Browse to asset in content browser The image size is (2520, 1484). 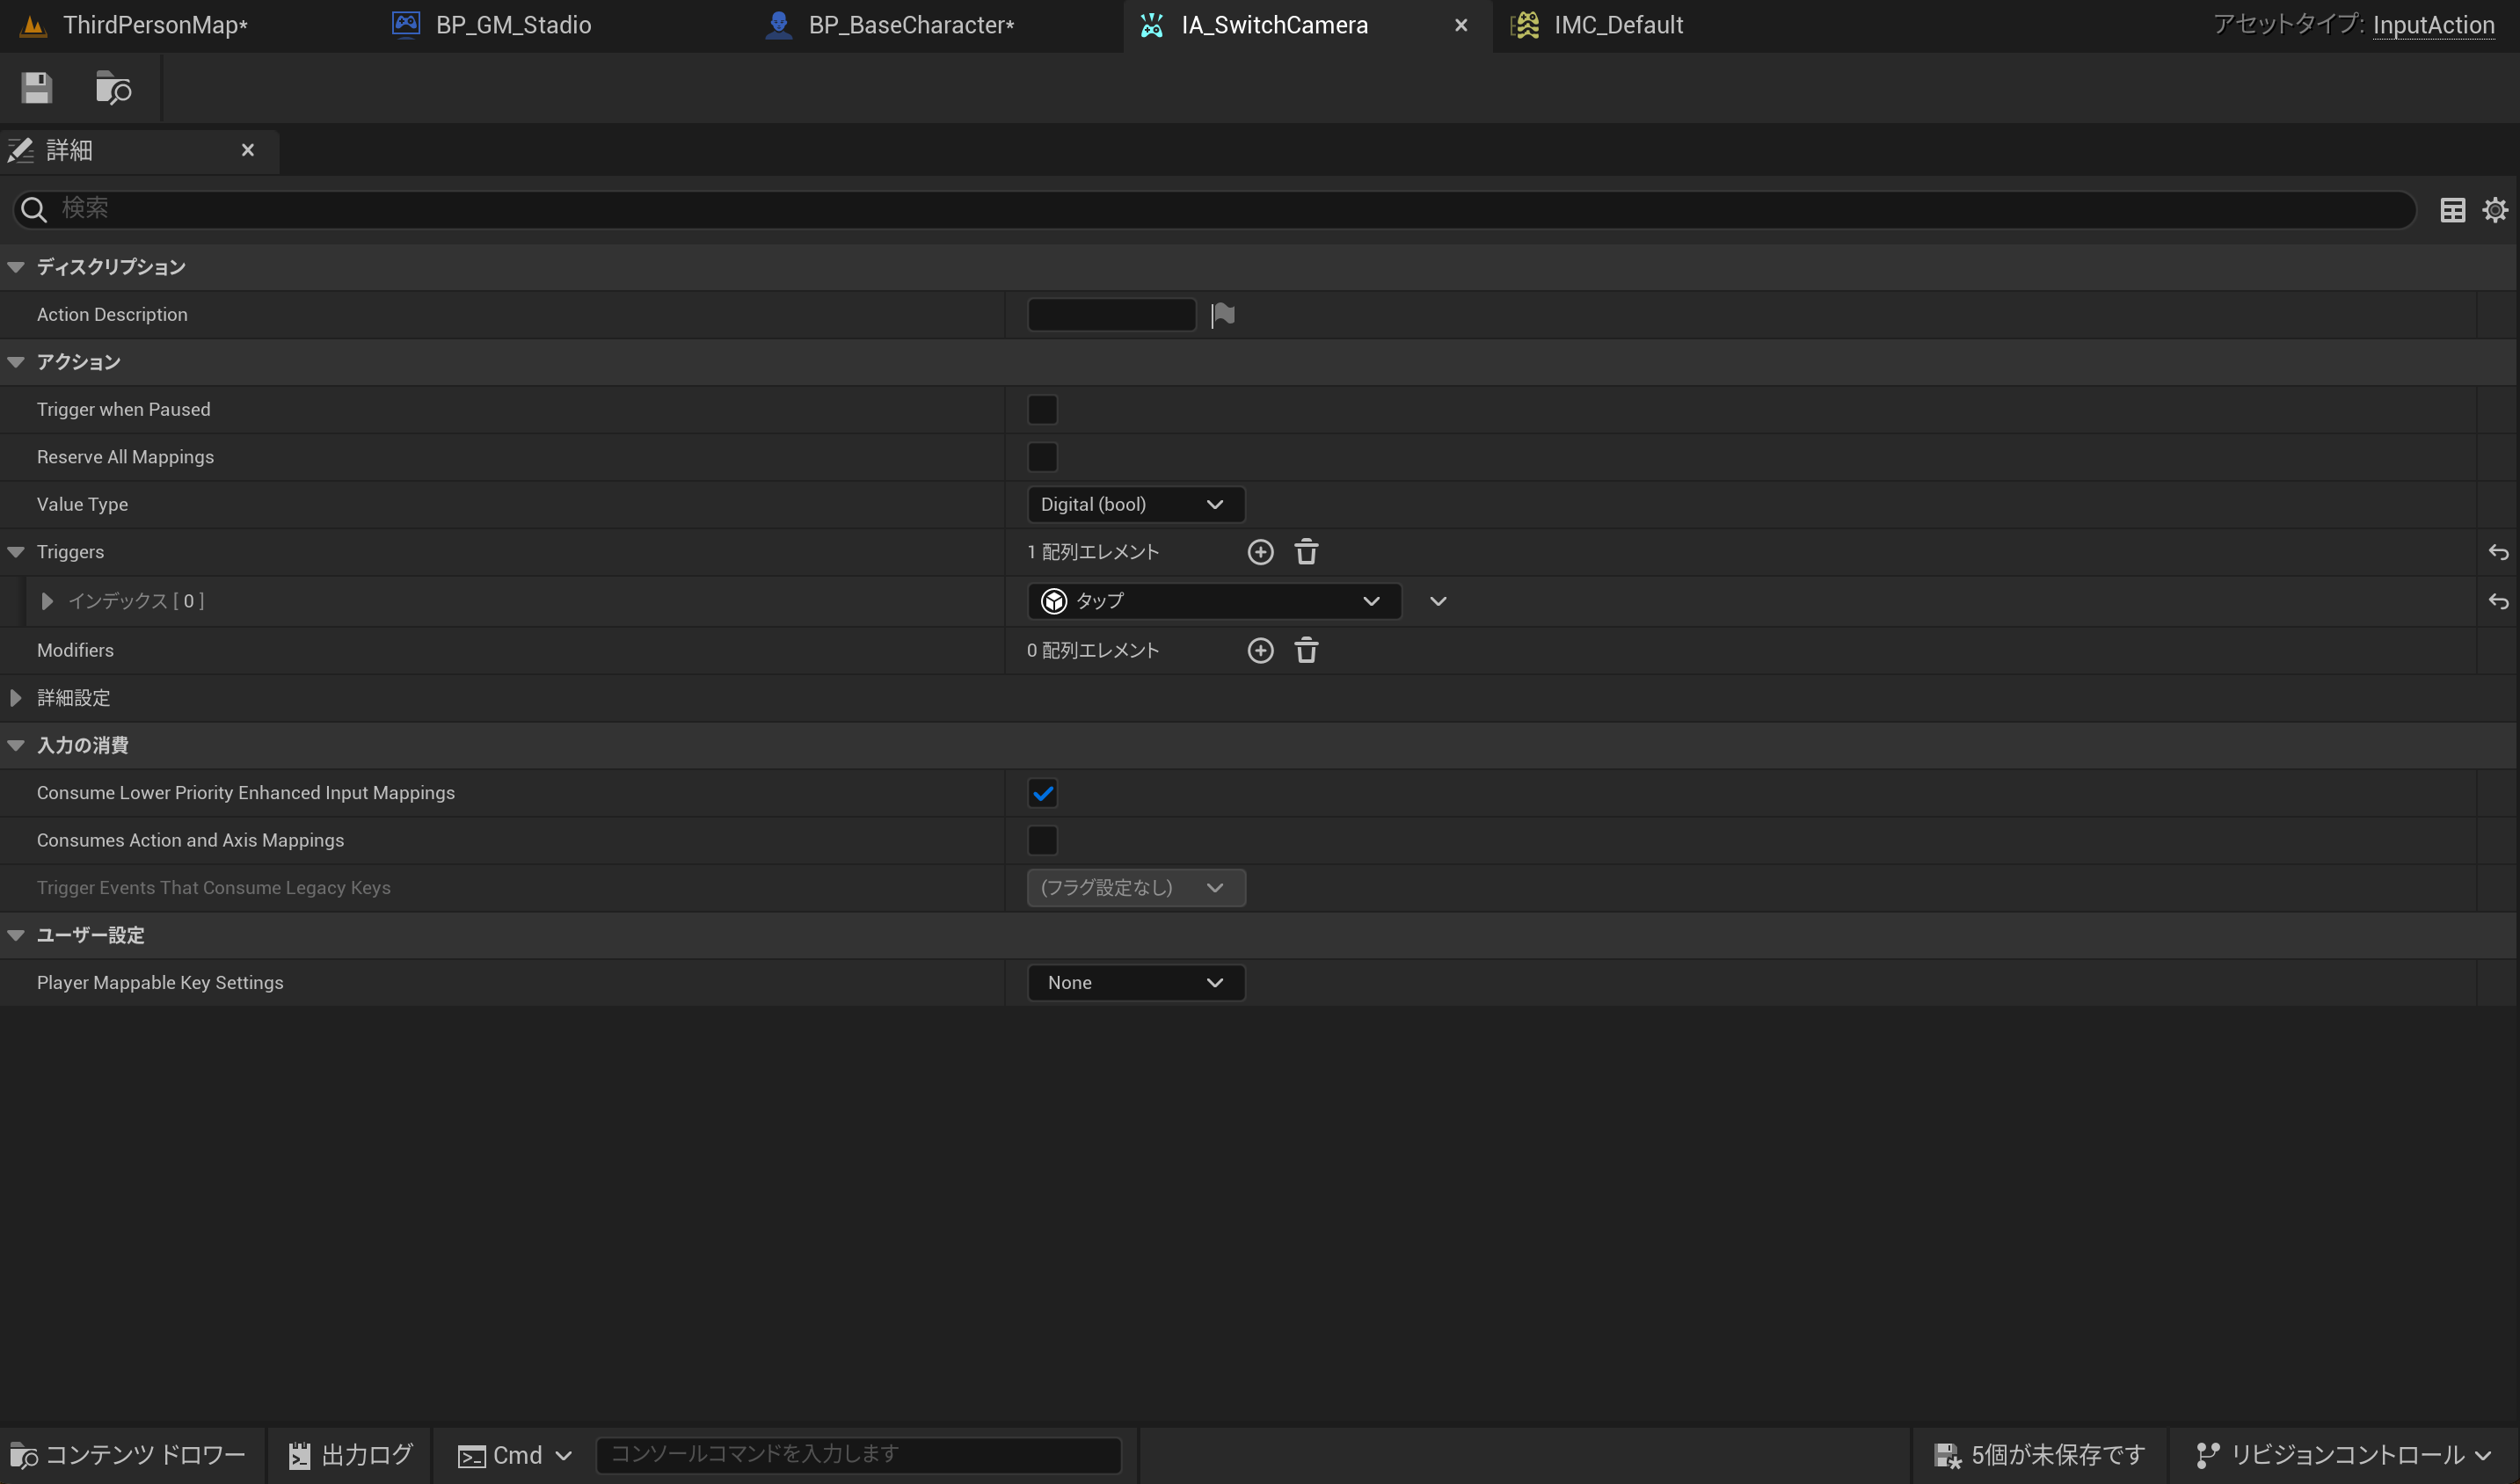[112, 88]
